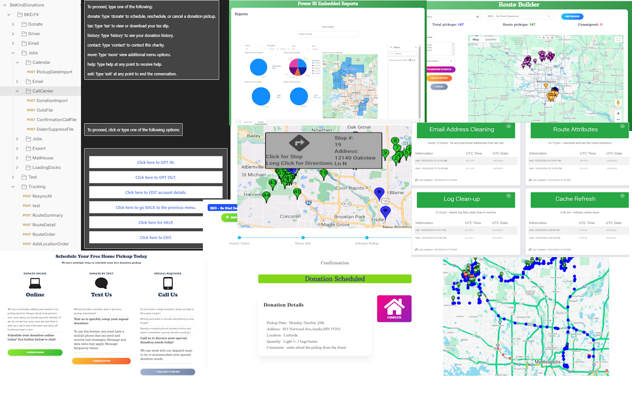
Task: Click the Text Us speech bubble icon
Action: pos(101,283)
